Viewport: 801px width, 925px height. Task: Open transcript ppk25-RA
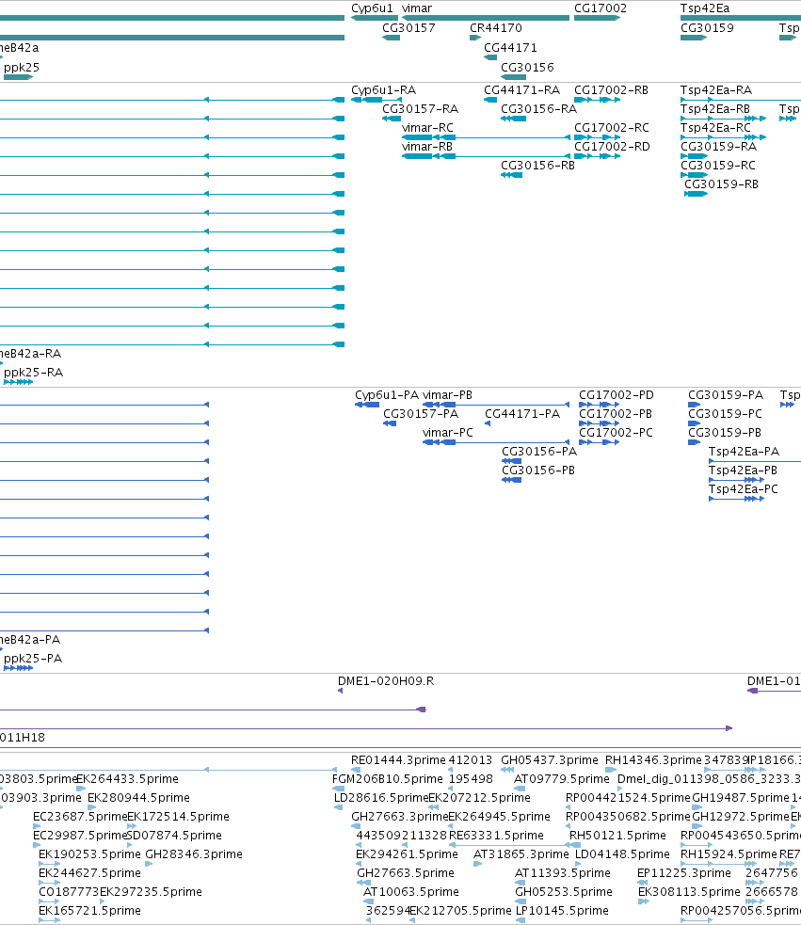coord(33,373)
